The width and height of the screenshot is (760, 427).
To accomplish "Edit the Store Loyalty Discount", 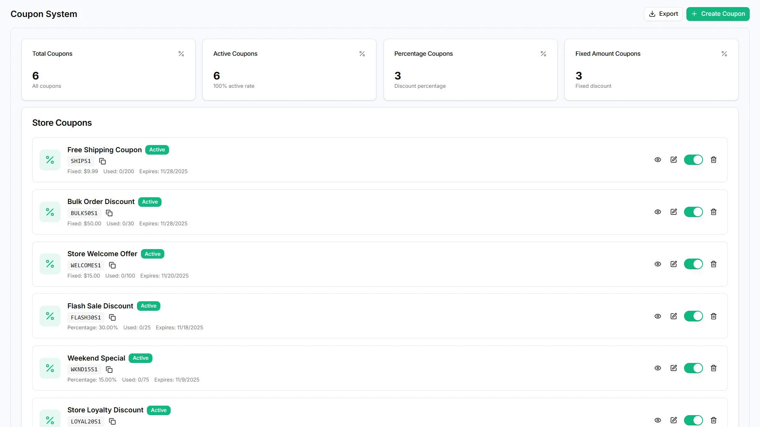I will (x=674, y=420).
